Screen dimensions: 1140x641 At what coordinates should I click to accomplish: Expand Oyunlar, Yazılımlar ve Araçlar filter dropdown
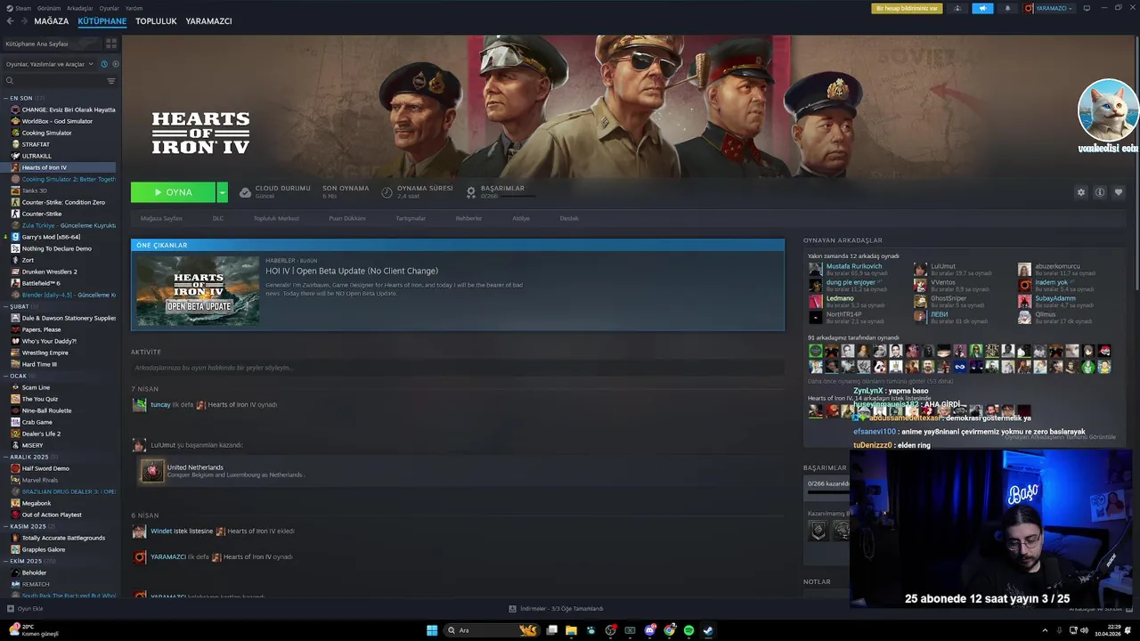point(50,64)
